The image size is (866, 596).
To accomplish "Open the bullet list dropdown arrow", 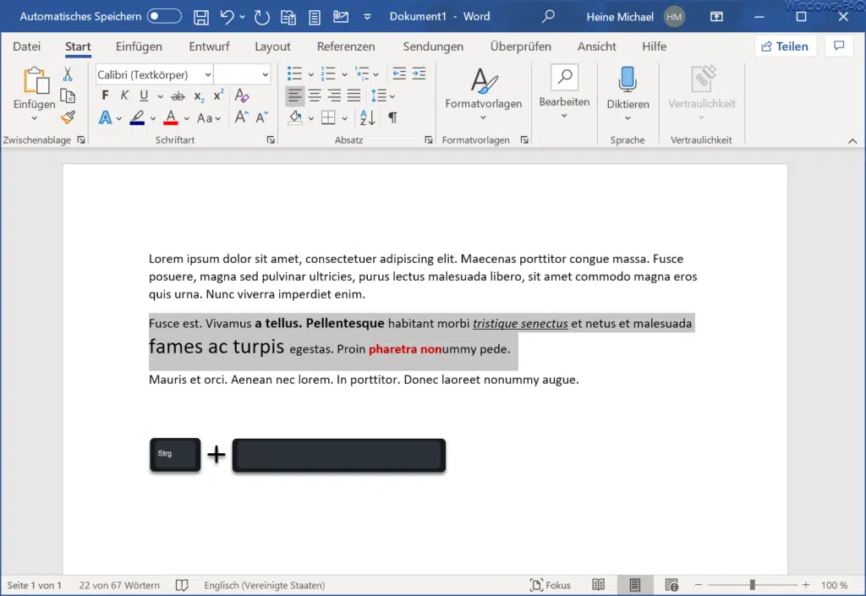I will tap(311, 74).
